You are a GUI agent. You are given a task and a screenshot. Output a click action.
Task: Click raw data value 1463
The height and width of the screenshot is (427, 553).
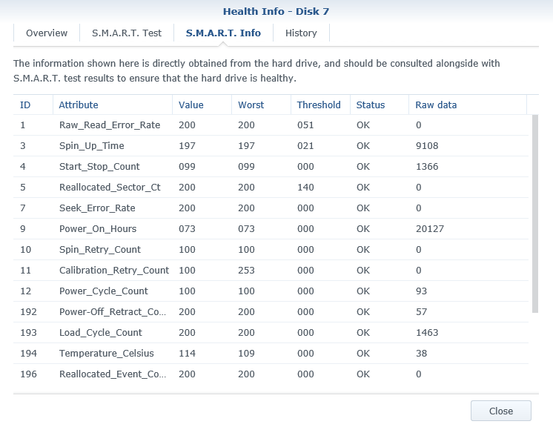coord(427,333)
